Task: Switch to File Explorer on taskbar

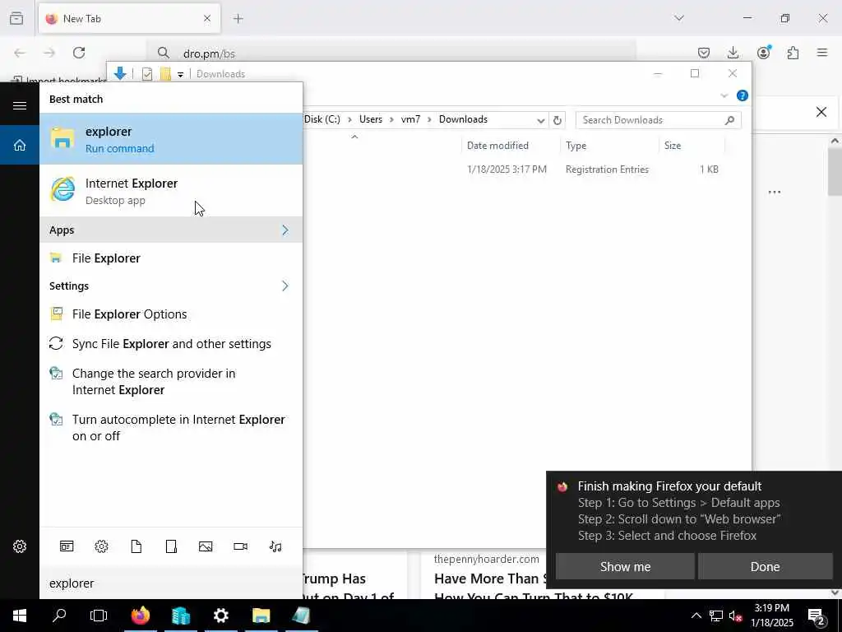Action: pyautogui.click(x=261, y=616)
